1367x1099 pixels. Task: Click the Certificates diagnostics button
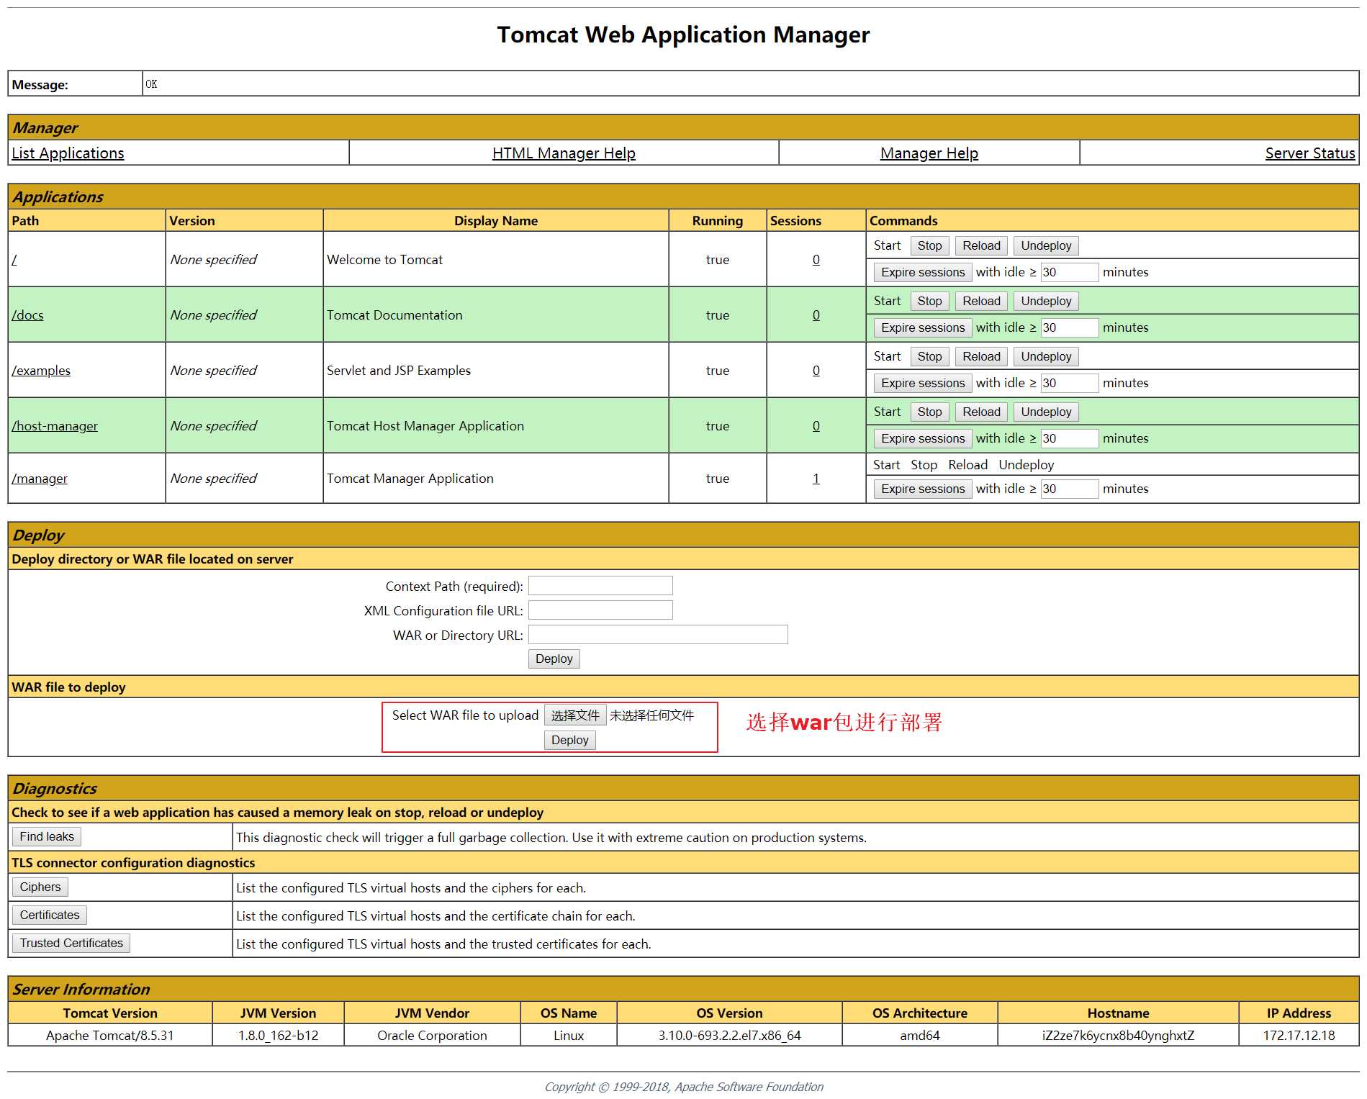pyautogui.click(x=50, y=915)
